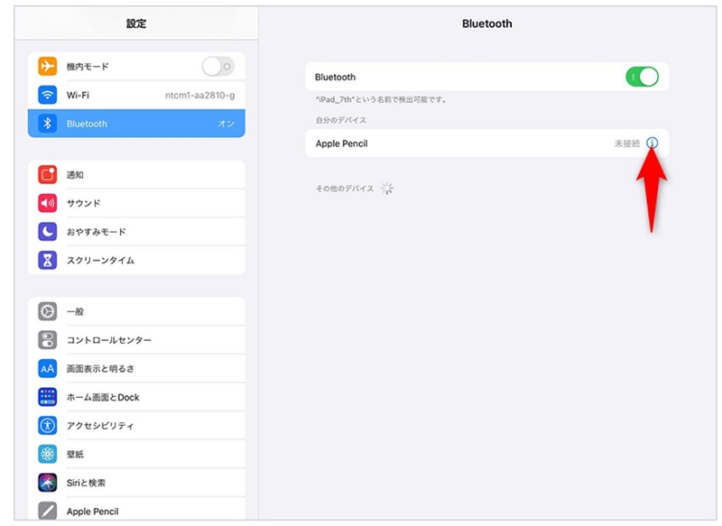Tap the オン status on Bluetooth row
Screen dimensions: 722x526
point(227,124)
